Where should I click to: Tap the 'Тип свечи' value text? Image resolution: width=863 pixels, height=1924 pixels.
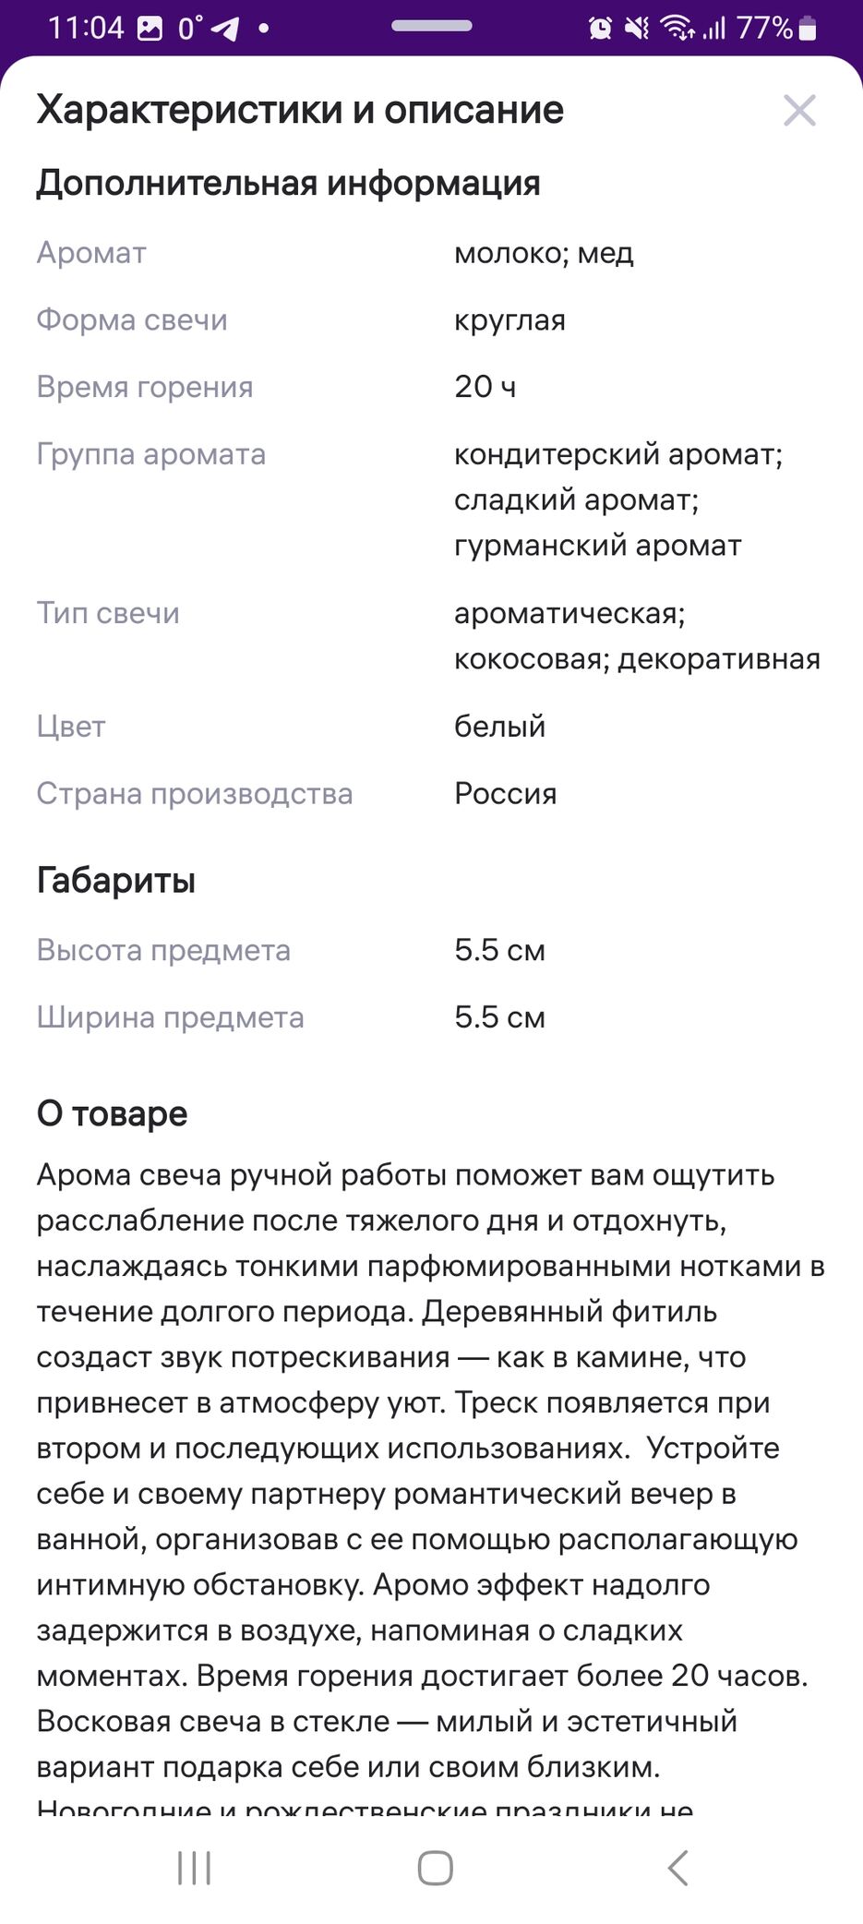pos(637,636)
